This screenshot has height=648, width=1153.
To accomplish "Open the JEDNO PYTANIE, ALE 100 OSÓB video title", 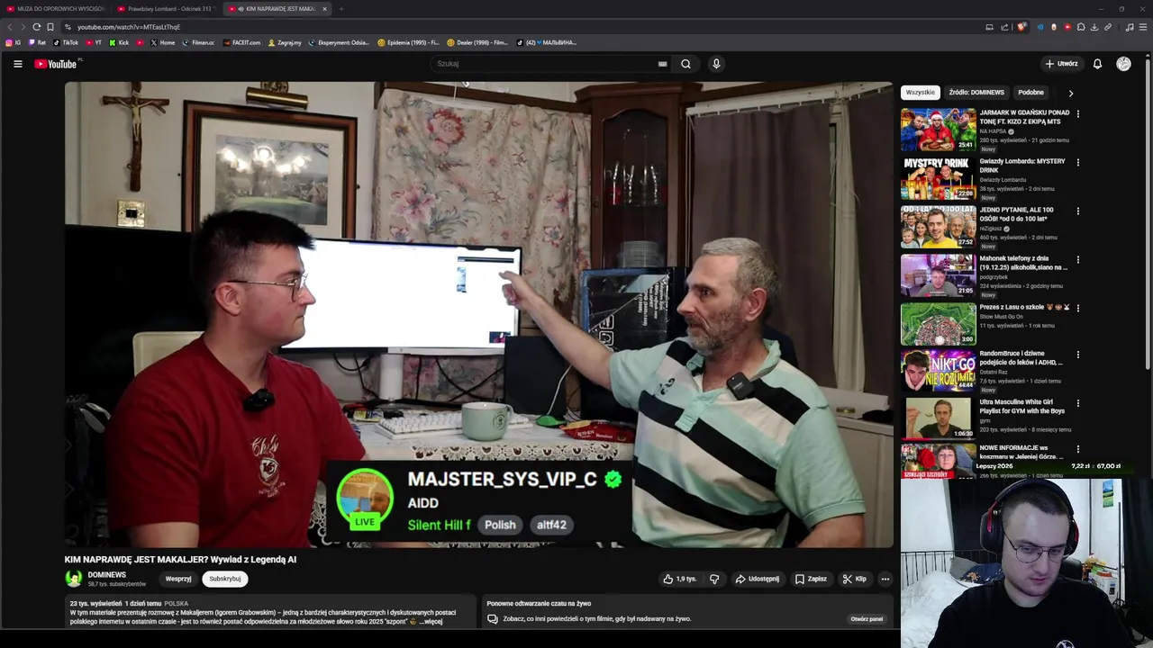I will point(1016,214).
